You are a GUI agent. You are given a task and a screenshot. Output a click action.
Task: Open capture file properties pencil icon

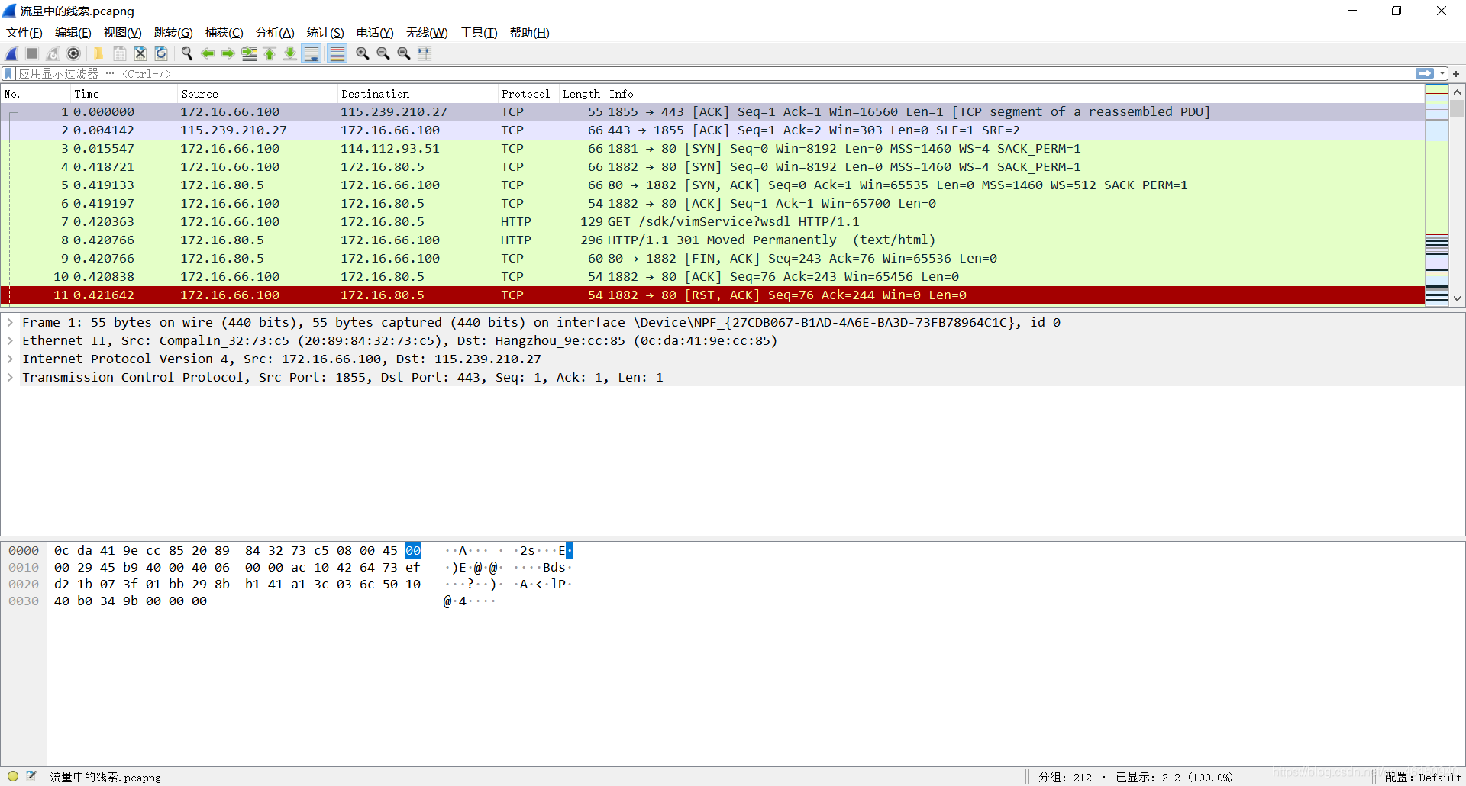click(31, 776)
